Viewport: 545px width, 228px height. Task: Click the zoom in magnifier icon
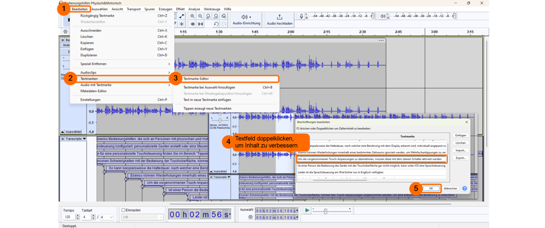192,16
